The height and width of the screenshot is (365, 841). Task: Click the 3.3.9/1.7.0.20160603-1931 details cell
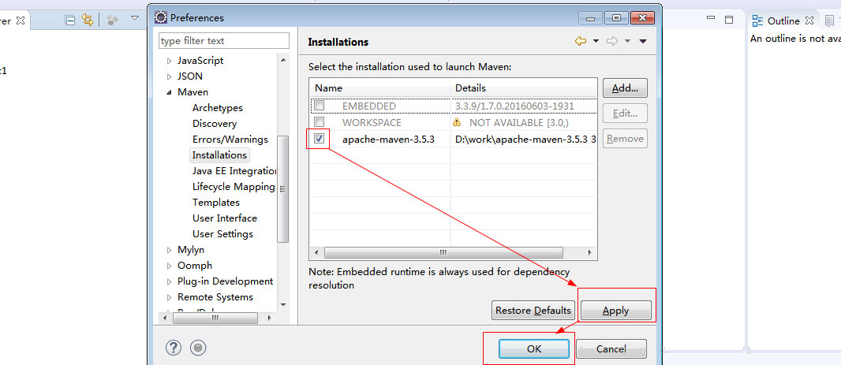pyautogui.click(x=514, y=106)
